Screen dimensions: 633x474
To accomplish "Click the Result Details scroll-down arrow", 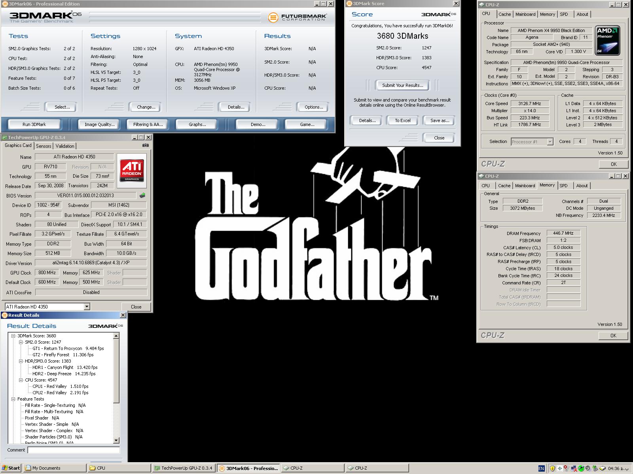I will [116, 440].
